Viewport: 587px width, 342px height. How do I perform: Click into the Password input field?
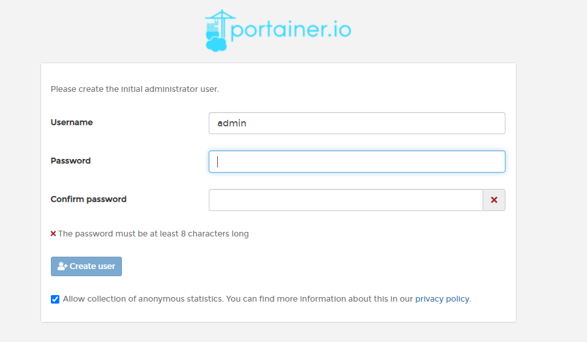(357, 162)
